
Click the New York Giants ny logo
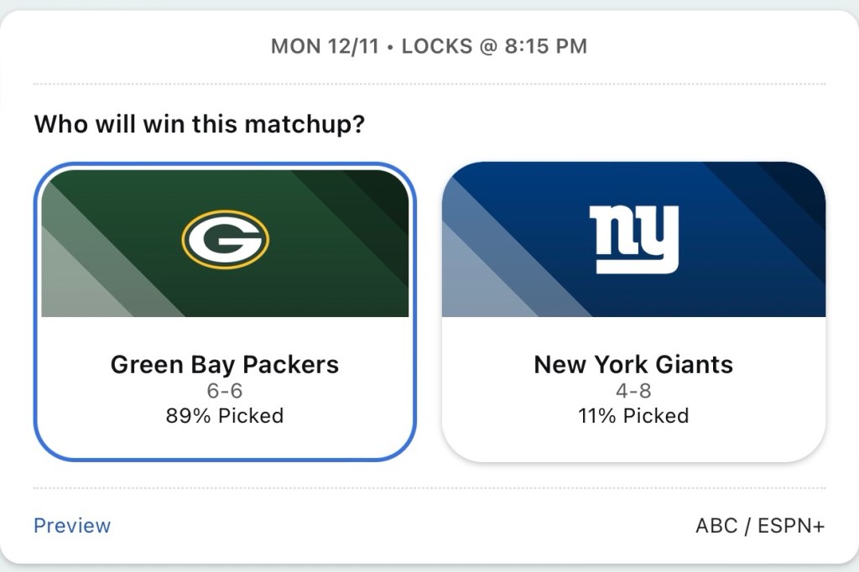633,239
